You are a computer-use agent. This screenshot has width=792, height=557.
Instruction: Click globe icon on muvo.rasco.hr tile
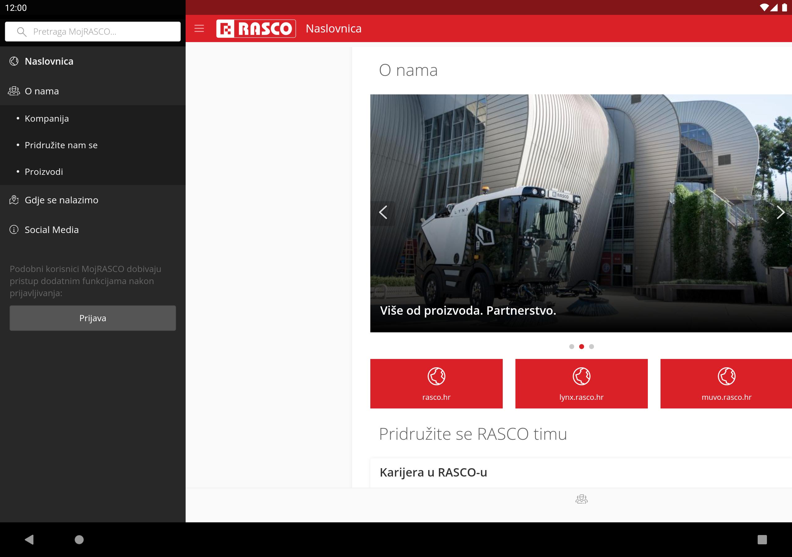(x=726, y=376)
